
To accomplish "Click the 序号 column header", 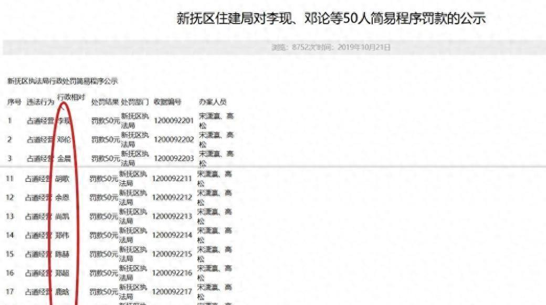I will [14, 102].
